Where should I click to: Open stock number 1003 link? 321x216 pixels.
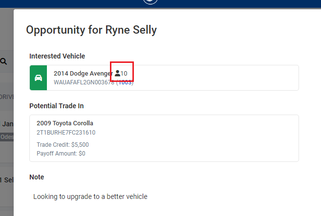tap(125, 82)
